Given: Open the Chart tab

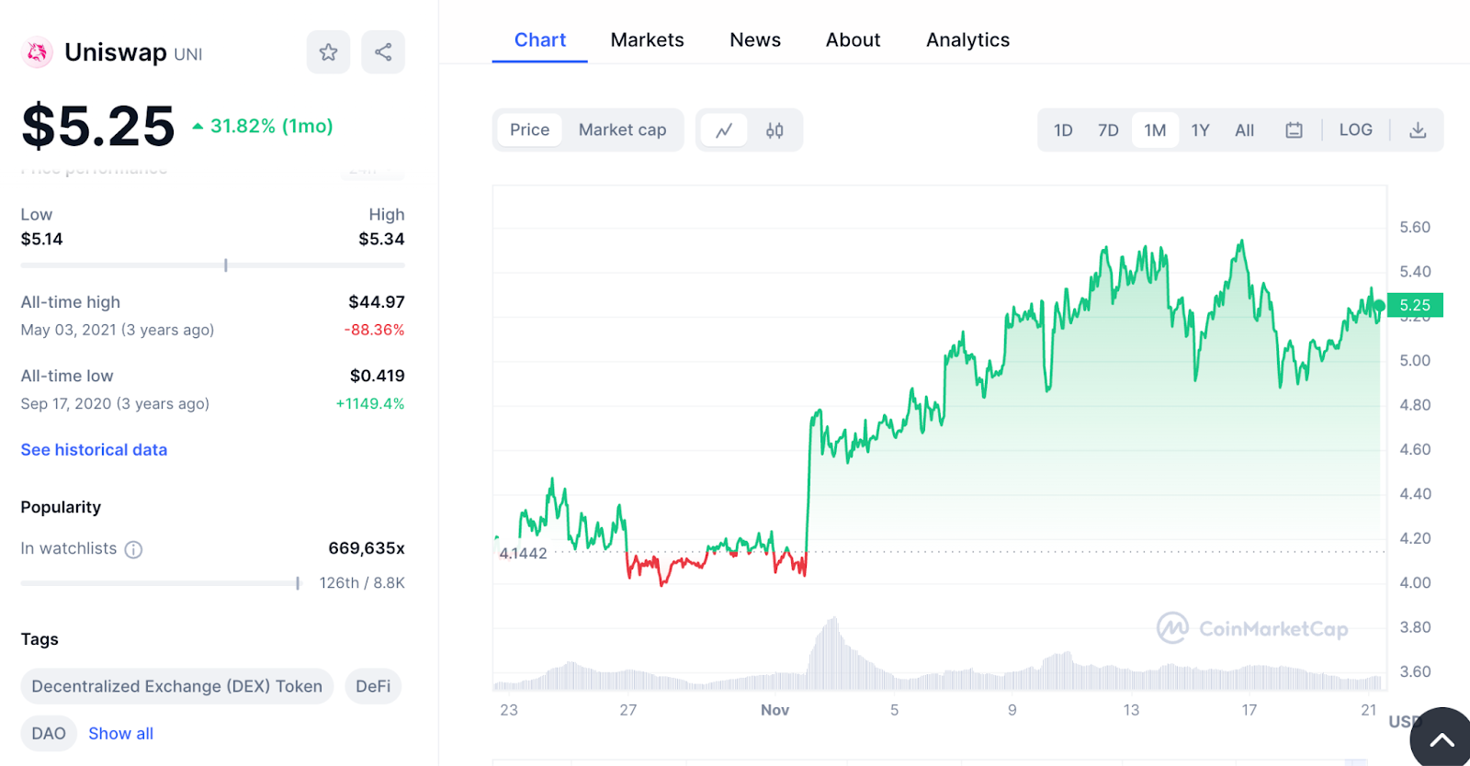Looking at the screenshot, I should click(x=539, y=40).
